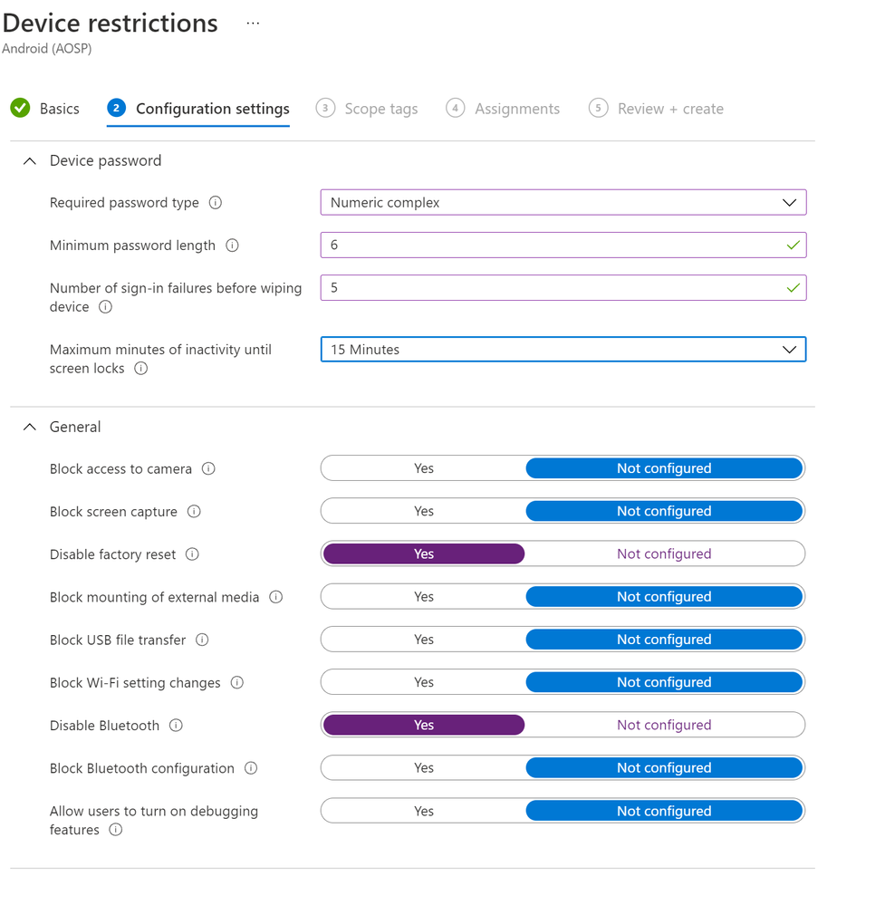Click the info icon for Required password type
The image size is (885, 905).
coord(216,203)
